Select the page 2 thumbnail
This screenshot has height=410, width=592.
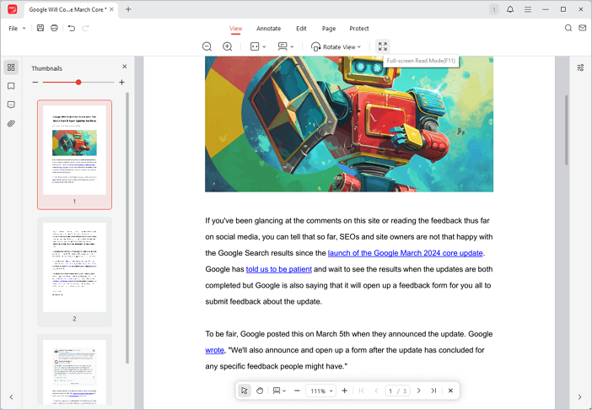pos(74,267)
